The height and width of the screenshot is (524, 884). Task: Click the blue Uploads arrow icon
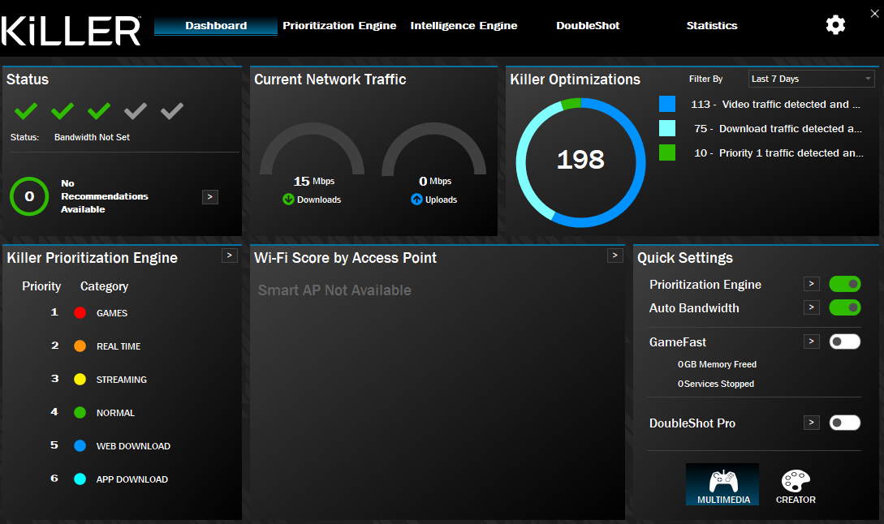[x=416, y=199]
